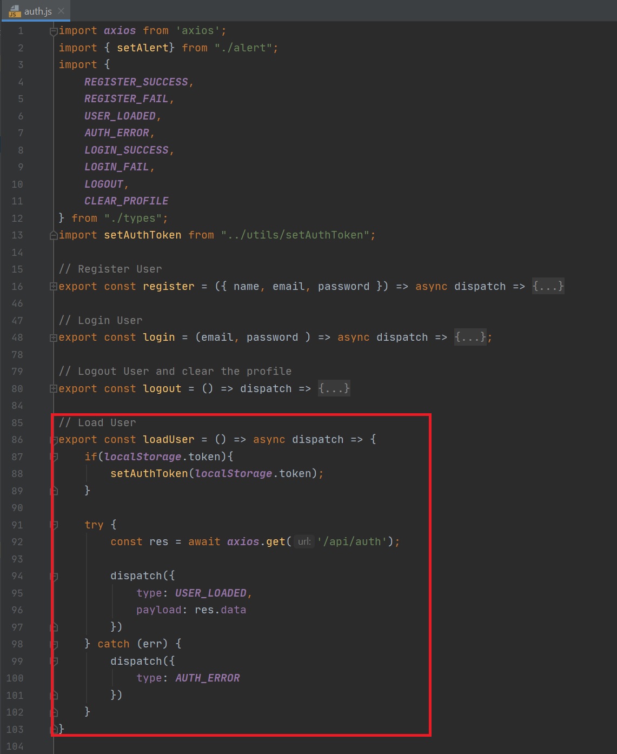
Task: Fold the dispatch call inside catch at line 99
Action: tap(54, 662)
